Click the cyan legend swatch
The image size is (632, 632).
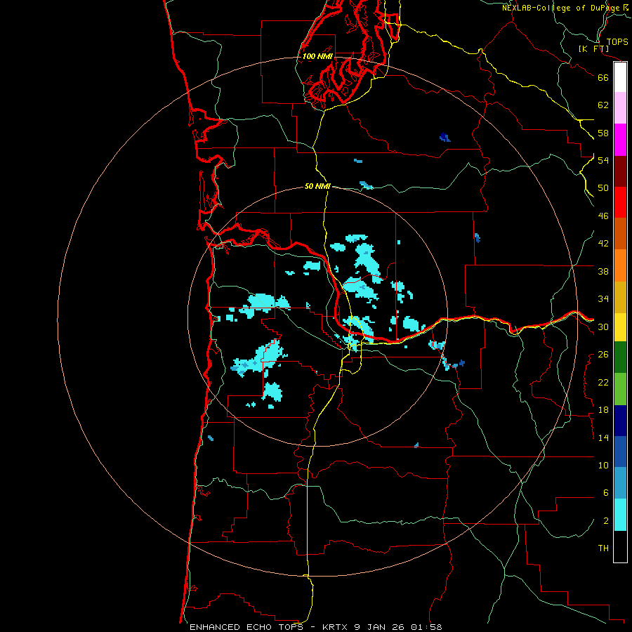(x=620, y=515)
